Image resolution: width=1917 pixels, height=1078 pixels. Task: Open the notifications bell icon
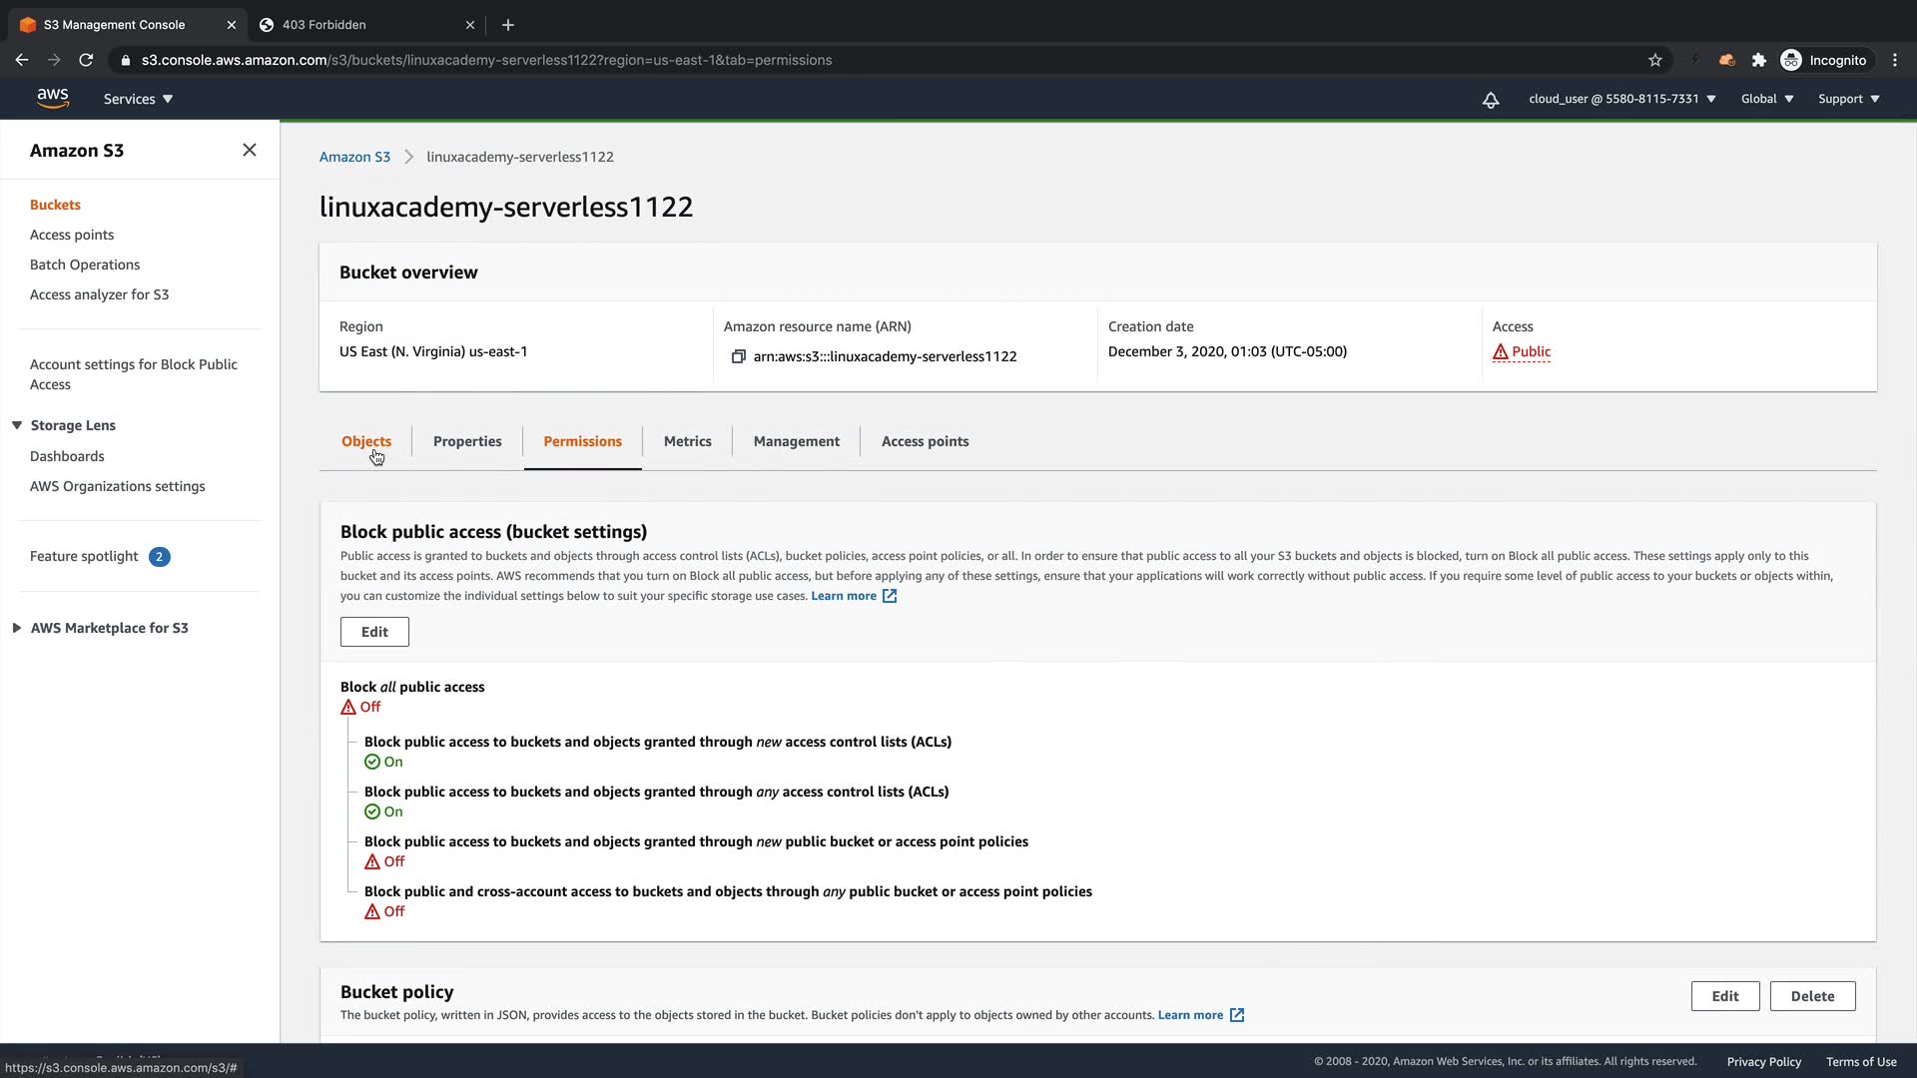click(1490, 100)
